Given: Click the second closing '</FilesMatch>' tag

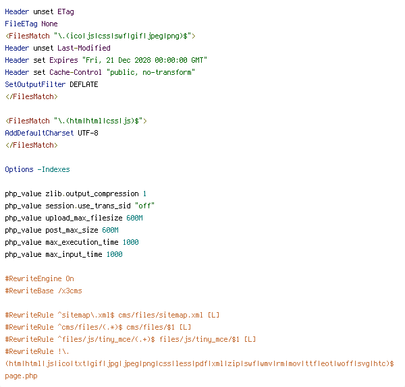Looking at the screenshot, I should coord(31,145).
